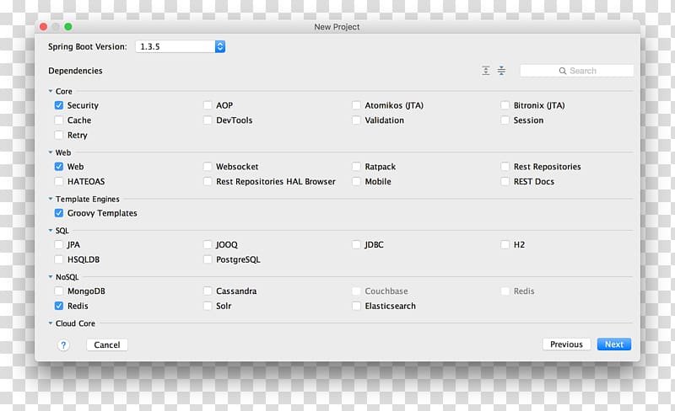
Task: Enable Rest Repositories HAL Browser
Action: tap(208, 181)
